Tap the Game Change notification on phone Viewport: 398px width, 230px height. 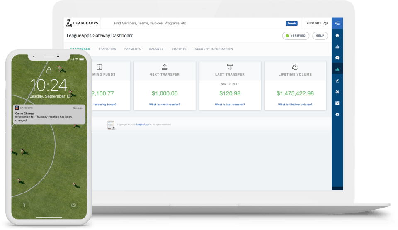click(x=49, y=115)
